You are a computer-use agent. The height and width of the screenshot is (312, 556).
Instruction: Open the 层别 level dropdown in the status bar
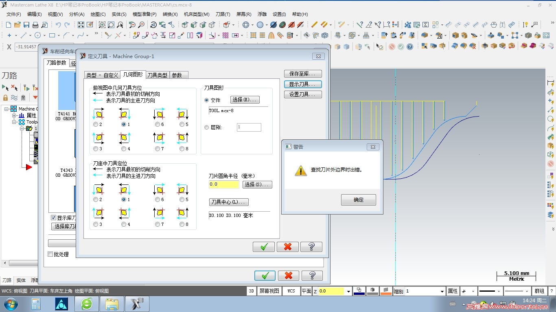point(442,291)
